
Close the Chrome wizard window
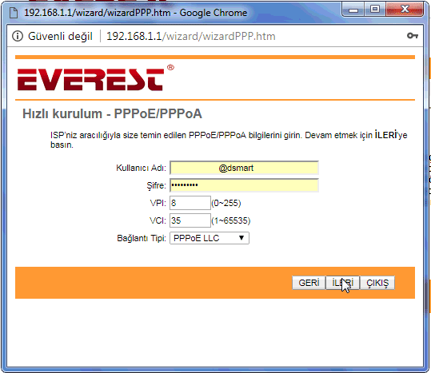click(x=405, y=10)
